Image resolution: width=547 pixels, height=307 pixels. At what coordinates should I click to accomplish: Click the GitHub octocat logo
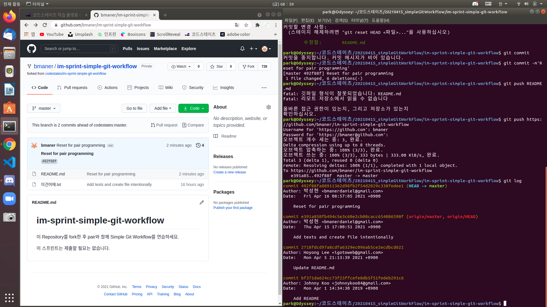pyautogui.click(x=32, y=49)
